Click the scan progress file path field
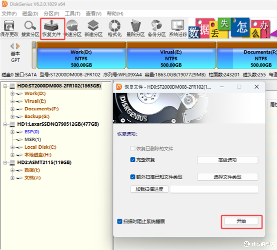The image size is (277, 250). (x=214, y=189)
